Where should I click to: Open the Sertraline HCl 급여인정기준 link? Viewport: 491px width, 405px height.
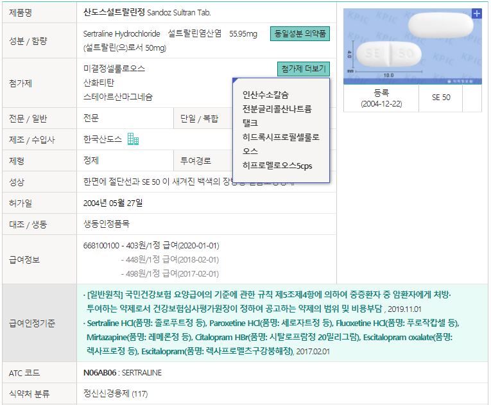tap(271, 337)
